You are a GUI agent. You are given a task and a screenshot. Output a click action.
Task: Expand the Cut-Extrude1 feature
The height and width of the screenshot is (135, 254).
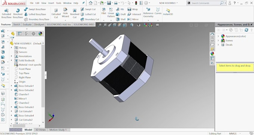12,111
